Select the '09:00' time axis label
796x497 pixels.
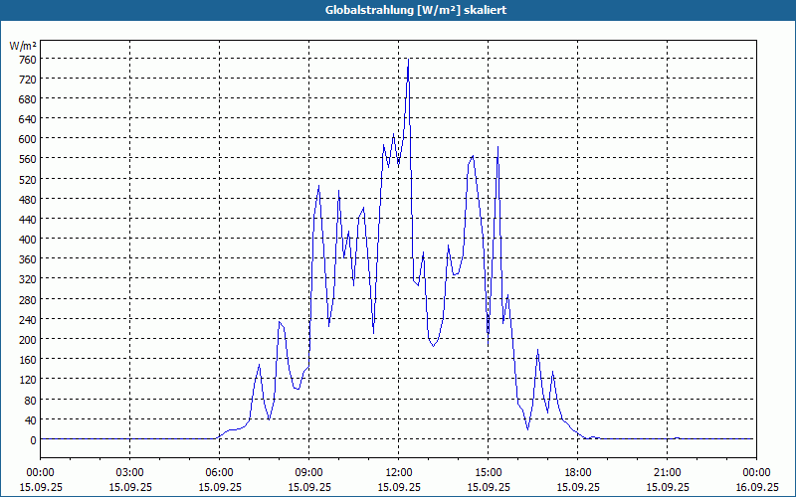point(308,473)
